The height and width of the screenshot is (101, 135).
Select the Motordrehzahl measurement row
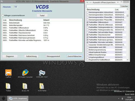click(x=42, y=23)
